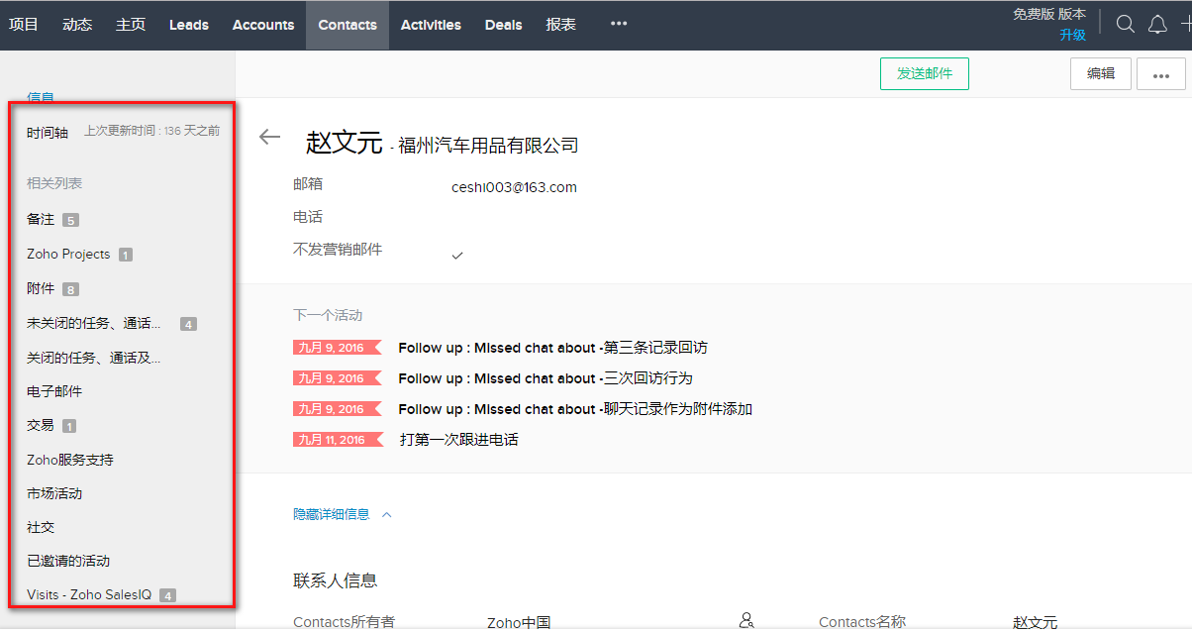Open the Deals module tab
Screen dimensions: 1192x632
503,25
